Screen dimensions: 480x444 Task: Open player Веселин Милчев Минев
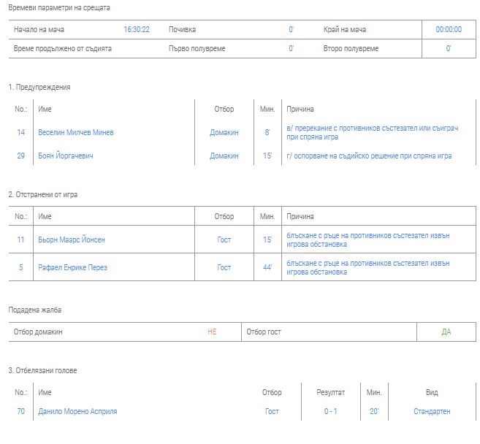(76, 133)
